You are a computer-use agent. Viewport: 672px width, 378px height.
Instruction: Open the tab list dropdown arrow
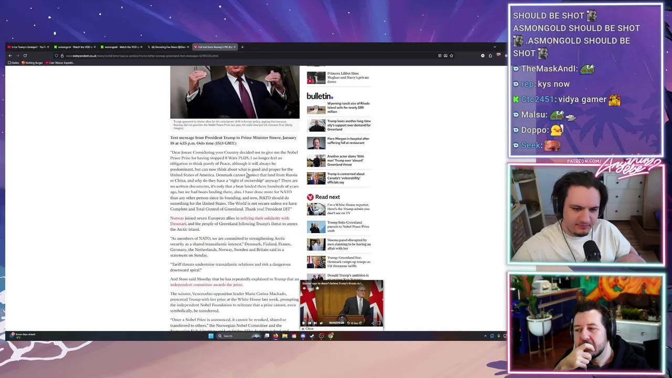pyautogui.click(x=494, y=47)
